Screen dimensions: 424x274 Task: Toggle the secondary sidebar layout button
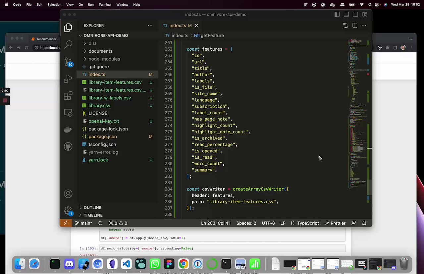tap(355, 15)
